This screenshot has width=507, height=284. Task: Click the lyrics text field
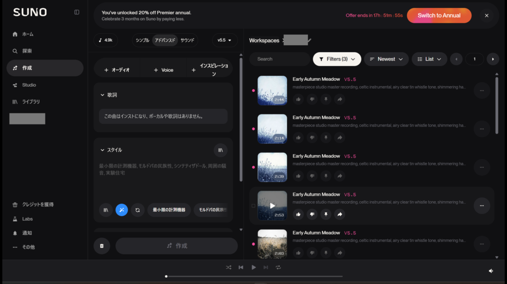point(163,116)
